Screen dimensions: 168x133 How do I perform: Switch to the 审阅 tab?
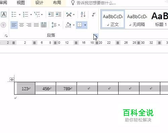click(3, 2)
